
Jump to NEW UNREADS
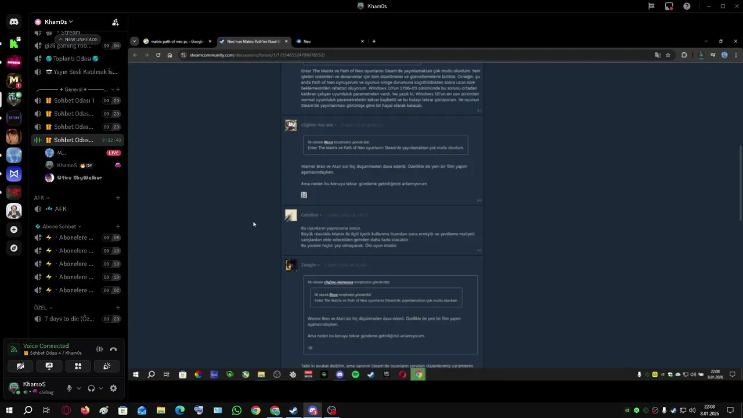(x=77, y=39)
